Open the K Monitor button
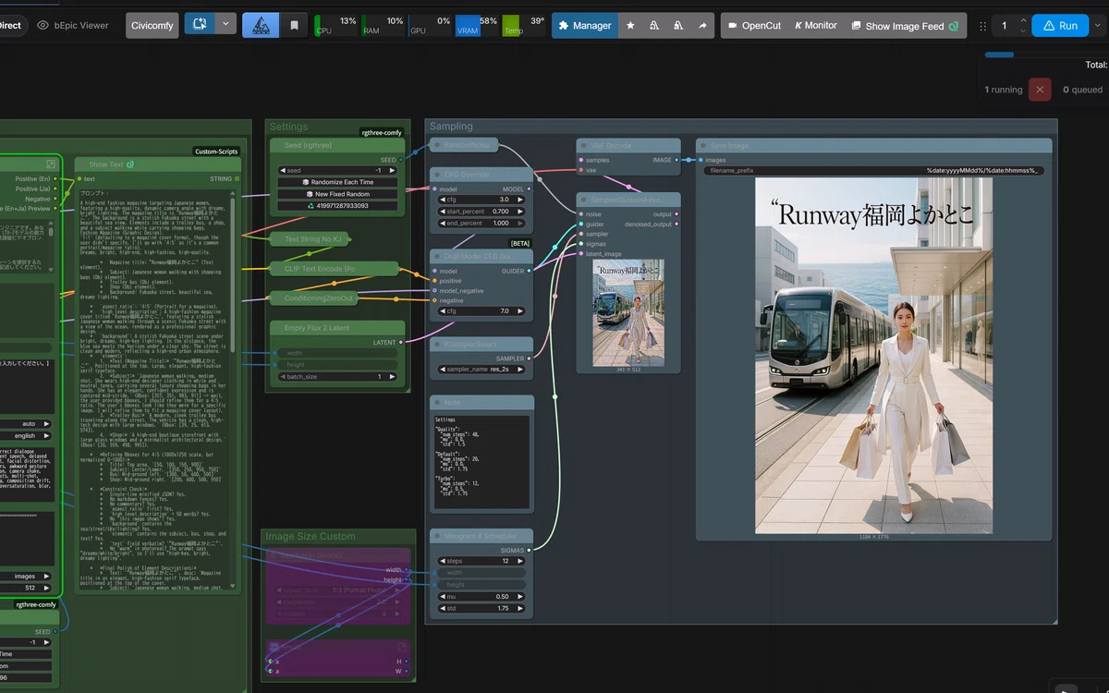1109x693 pixels. tap(816, 26)
